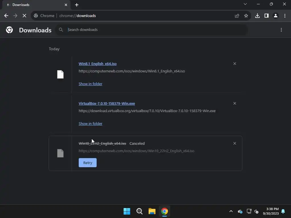Screen dimensions: 291x218
Task: Bookmark this tab with star icon
Action: click(246, 16)
